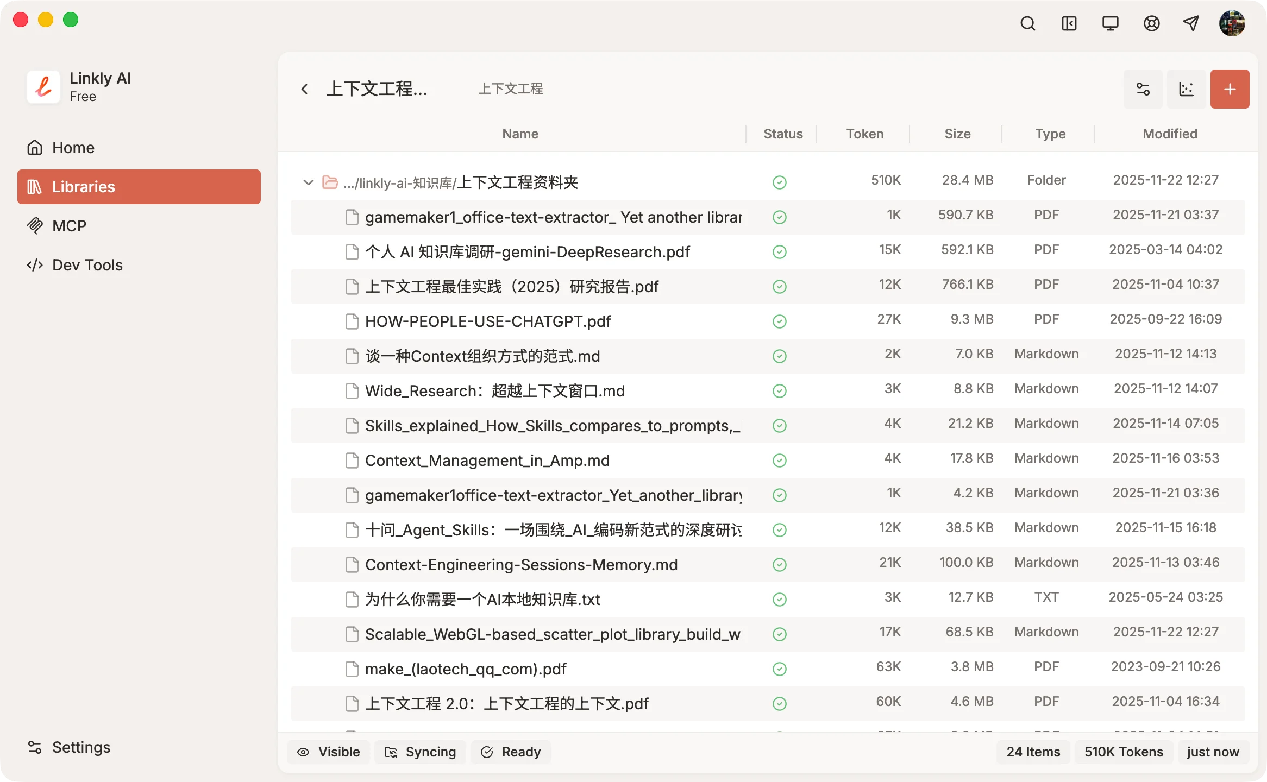Click the paper plane send icon
This screenshot has width=1267, height=782.
[1191, 23]
